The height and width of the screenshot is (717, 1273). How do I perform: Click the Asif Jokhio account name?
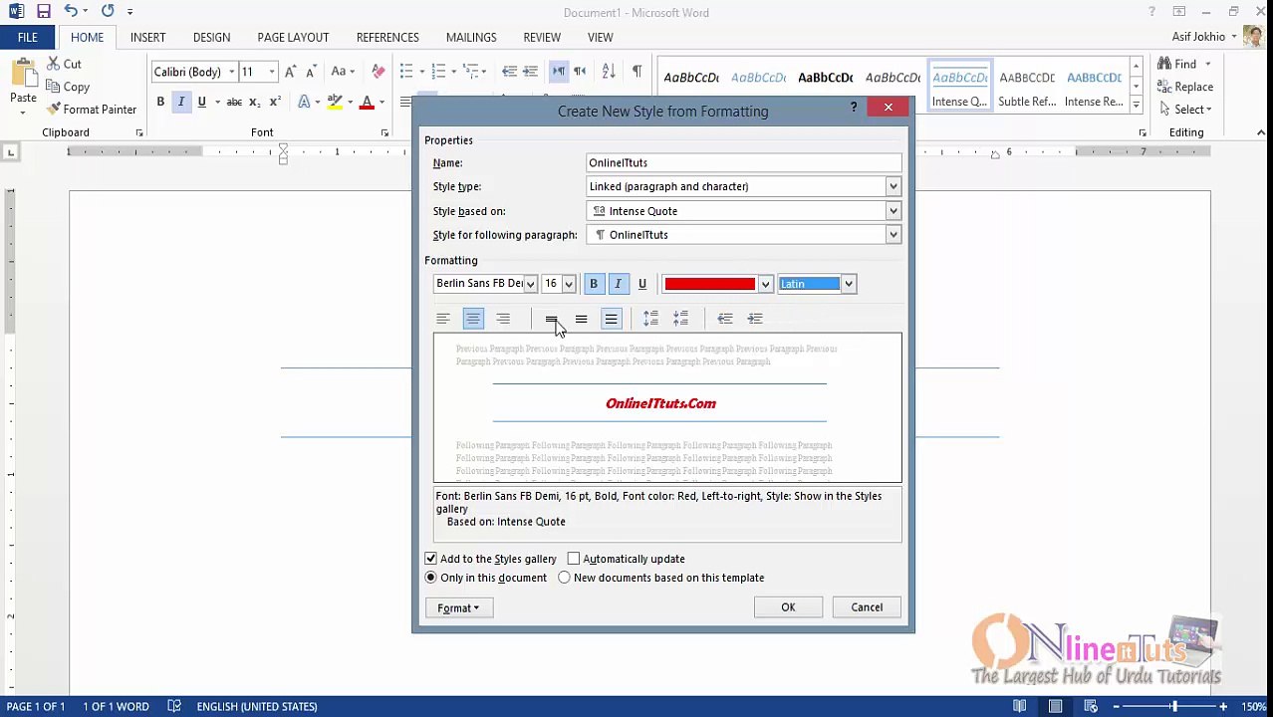(1198, 37)
